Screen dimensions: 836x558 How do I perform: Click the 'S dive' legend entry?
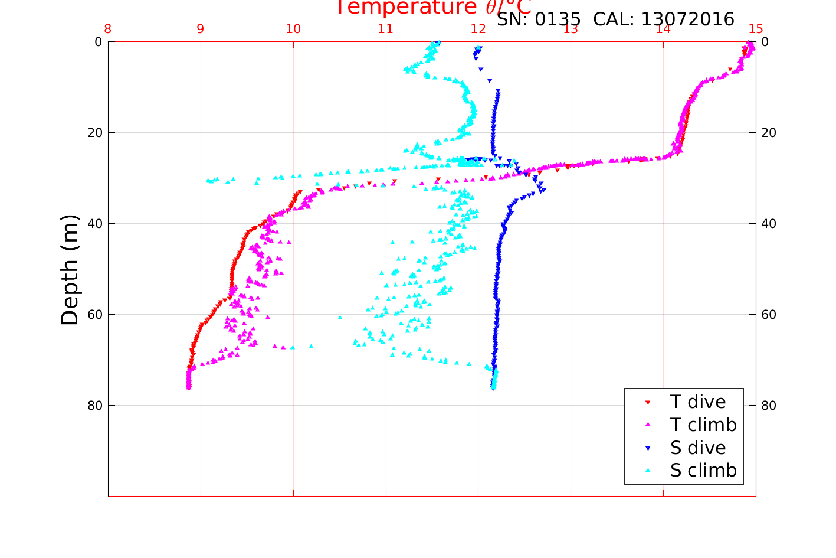pos(698,448)
